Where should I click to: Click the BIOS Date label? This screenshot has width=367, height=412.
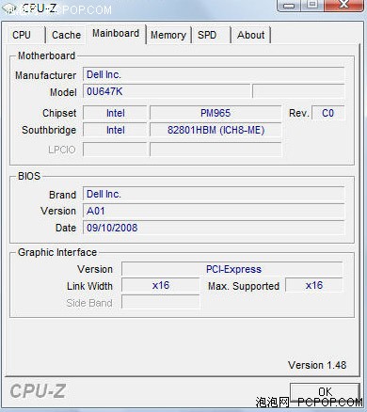coord(66,228)
